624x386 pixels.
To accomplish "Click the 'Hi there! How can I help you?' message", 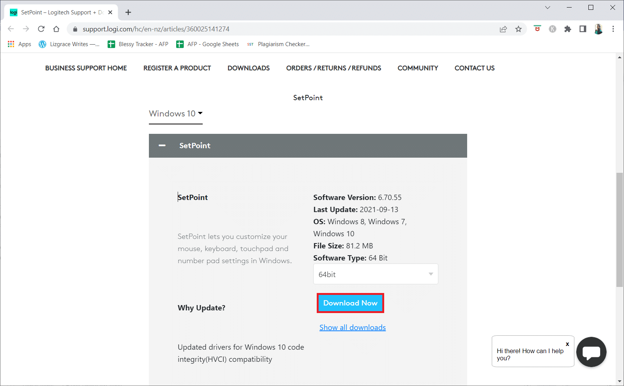I will point(530,355).
